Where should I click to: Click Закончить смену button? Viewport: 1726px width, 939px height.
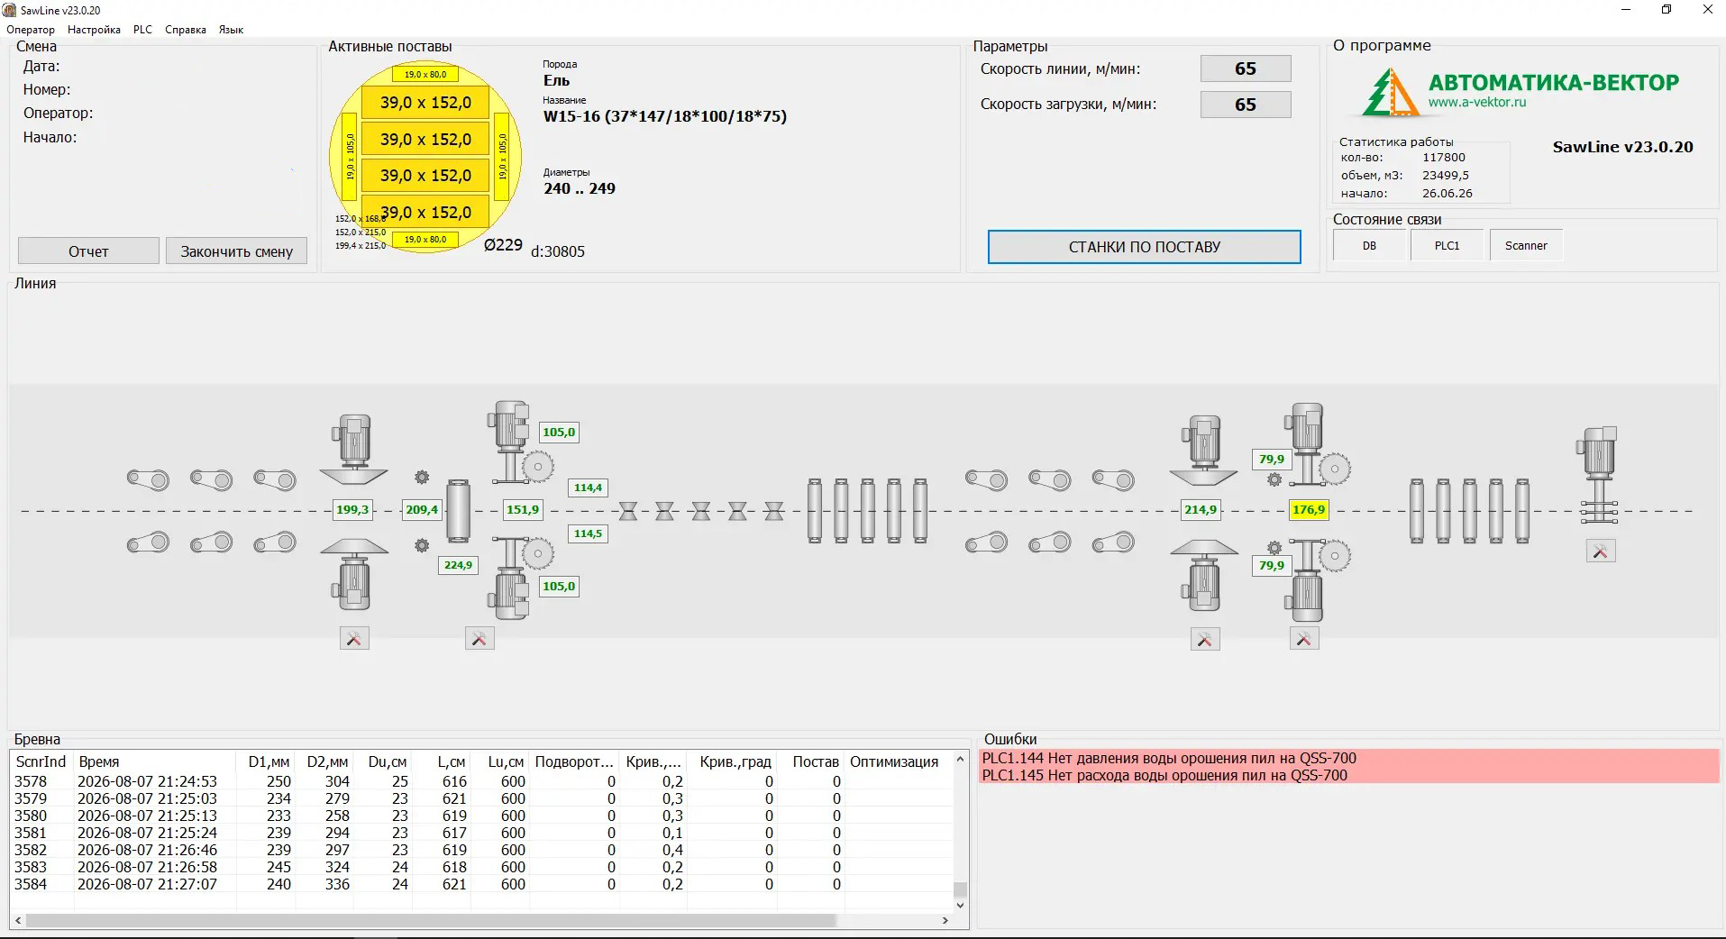point(236,251)
